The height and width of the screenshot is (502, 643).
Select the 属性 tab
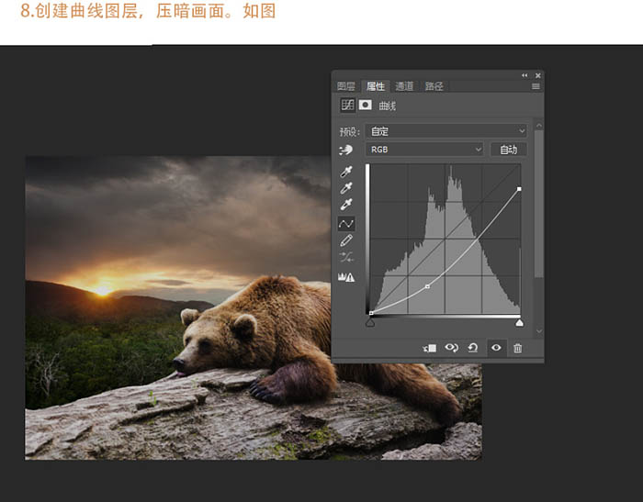point(375,86)
